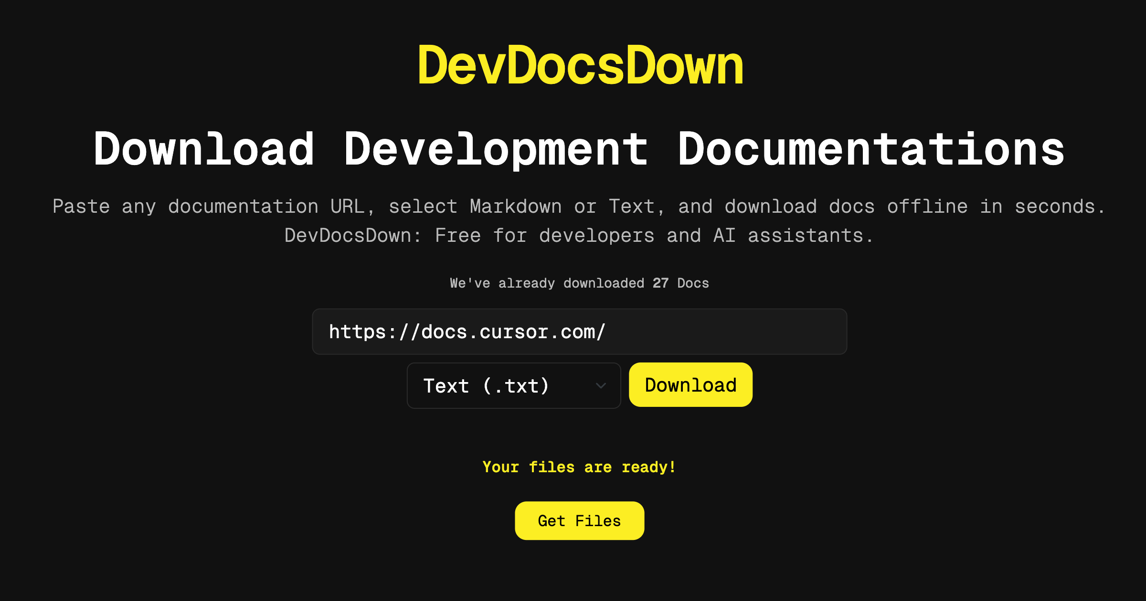Click on the https://docs.cursor.com/ URL text
Viewport: 1146px width, 601px height.
(x=467, y=332)
